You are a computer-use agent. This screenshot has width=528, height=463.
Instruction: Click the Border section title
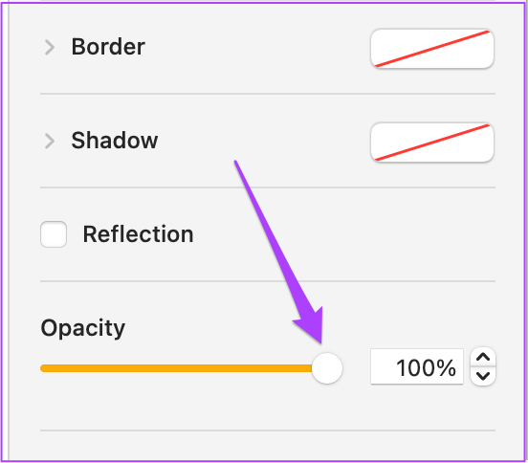click(x=108, y=47)
